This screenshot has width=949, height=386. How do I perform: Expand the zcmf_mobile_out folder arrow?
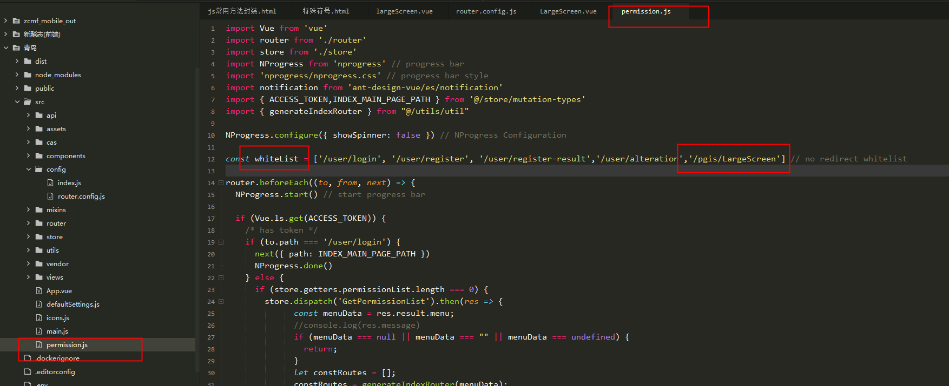click(x=5, y=21)
